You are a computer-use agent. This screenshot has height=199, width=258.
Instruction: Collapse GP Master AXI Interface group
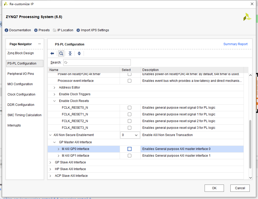[x=54, y=142]
